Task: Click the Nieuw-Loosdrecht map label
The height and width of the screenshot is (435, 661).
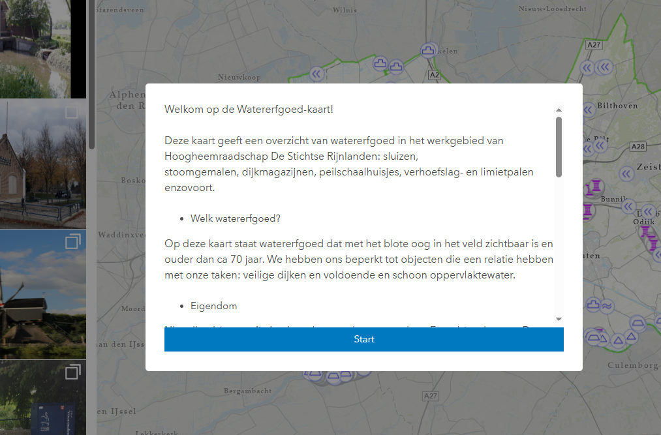Action: pos(552,8)
